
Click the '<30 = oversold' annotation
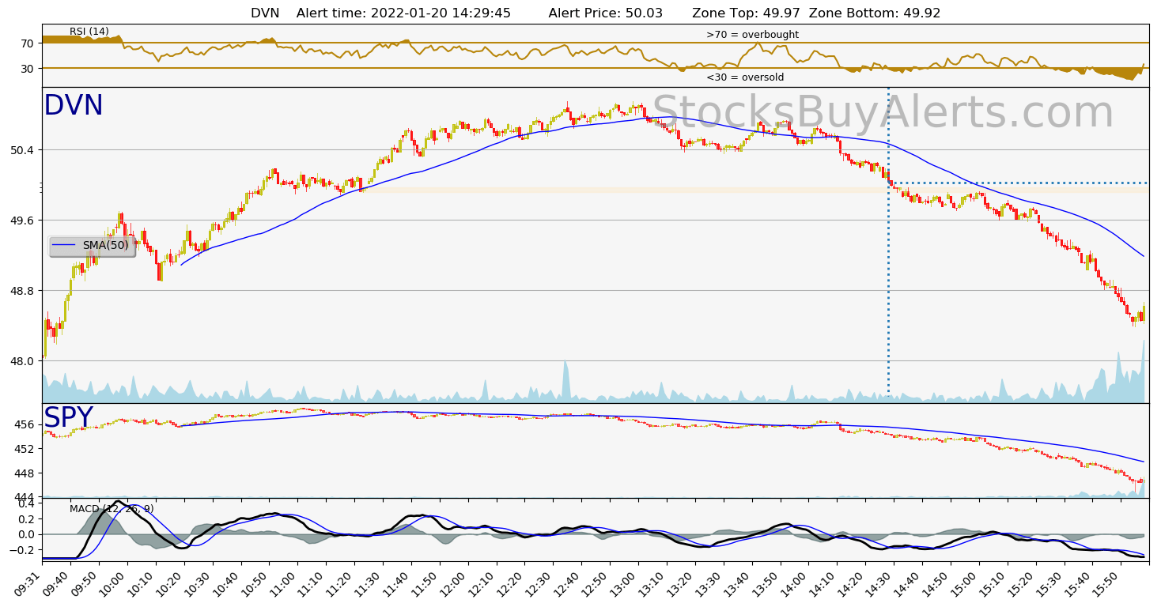pyautogui.click(x=745, y=77)
